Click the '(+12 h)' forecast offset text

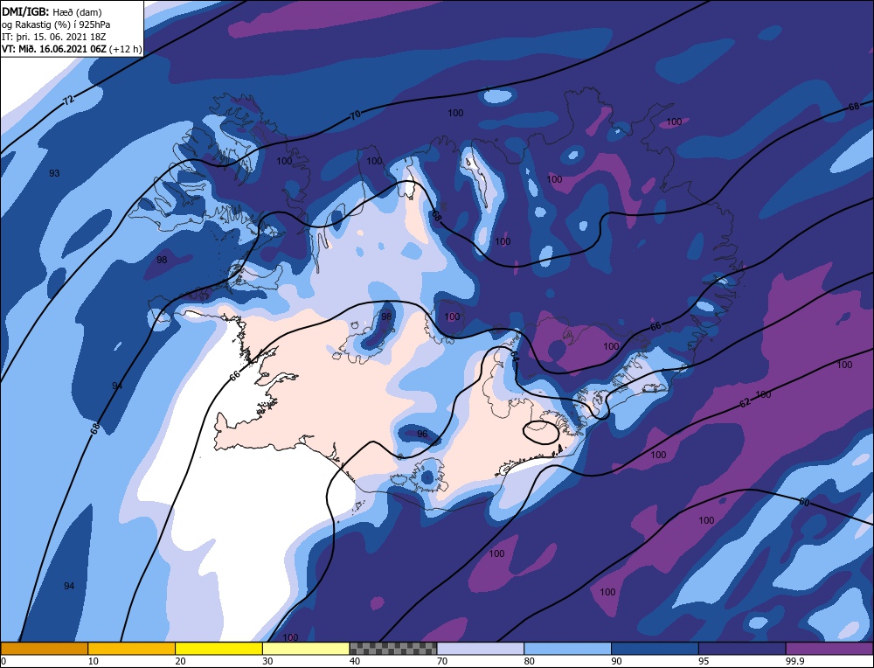click(125, 49)
